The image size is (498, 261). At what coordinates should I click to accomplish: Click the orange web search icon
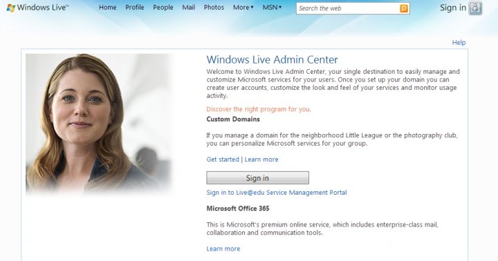tap(404, 8)
